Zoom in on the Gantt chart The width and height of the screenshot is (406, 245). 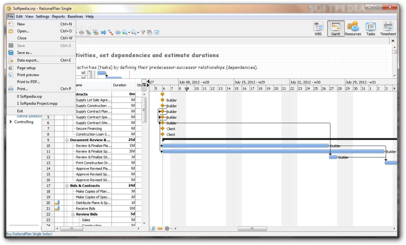125,32
